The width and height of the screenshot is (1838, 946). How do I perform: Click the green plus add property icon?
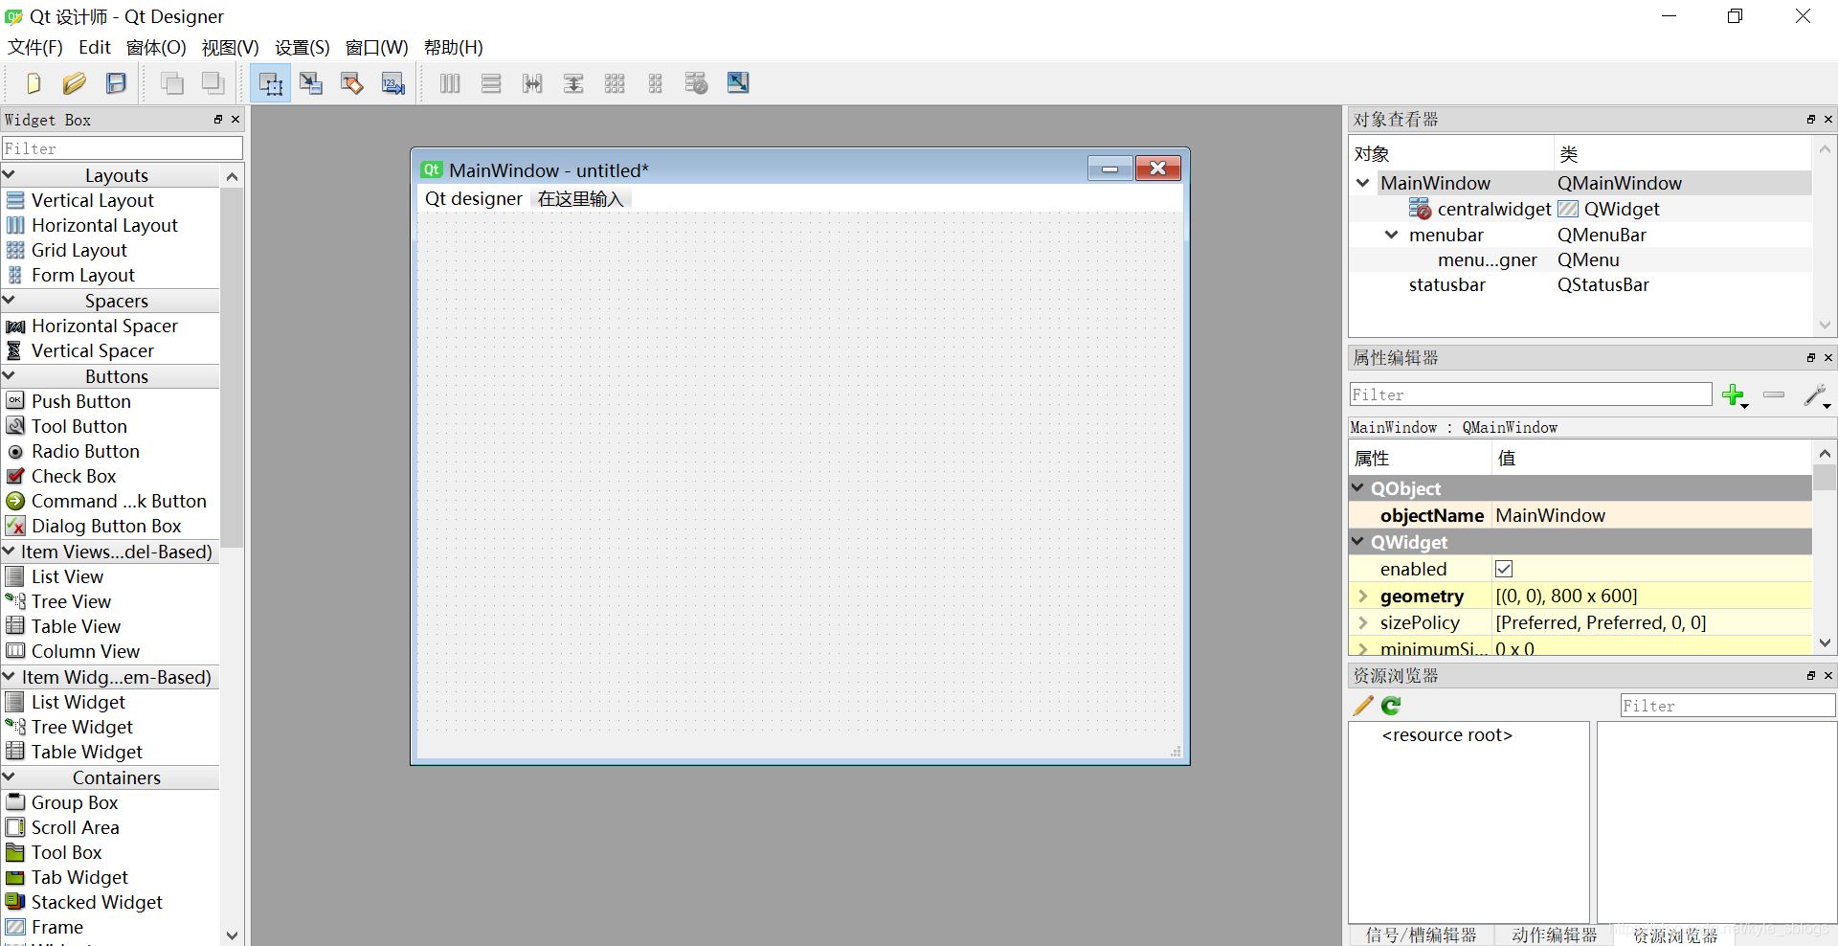click(x=1733, y=394)
